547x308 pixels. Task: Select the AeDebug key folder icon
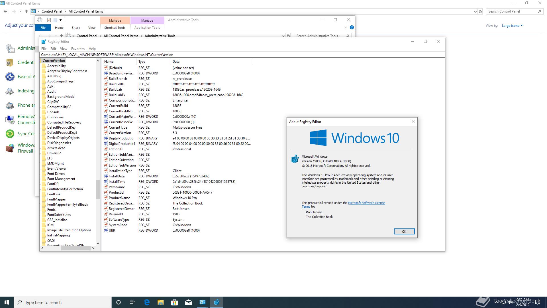(44, 76)
